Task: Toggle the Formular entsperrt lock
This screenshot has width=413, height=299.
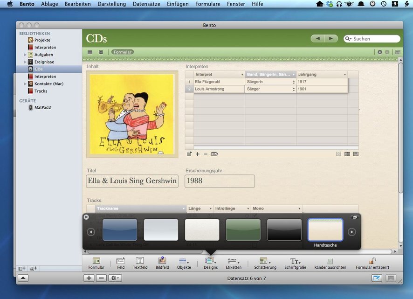Action: pyautogui.click(x=372, y=263)
